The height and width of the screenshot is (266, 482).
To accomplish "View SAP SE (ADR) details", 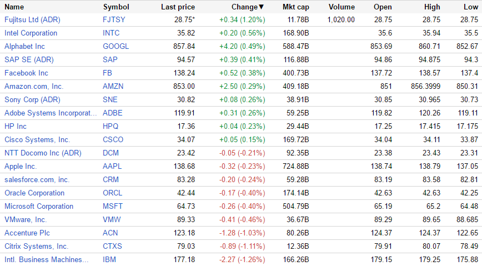I will click(29, 59).
